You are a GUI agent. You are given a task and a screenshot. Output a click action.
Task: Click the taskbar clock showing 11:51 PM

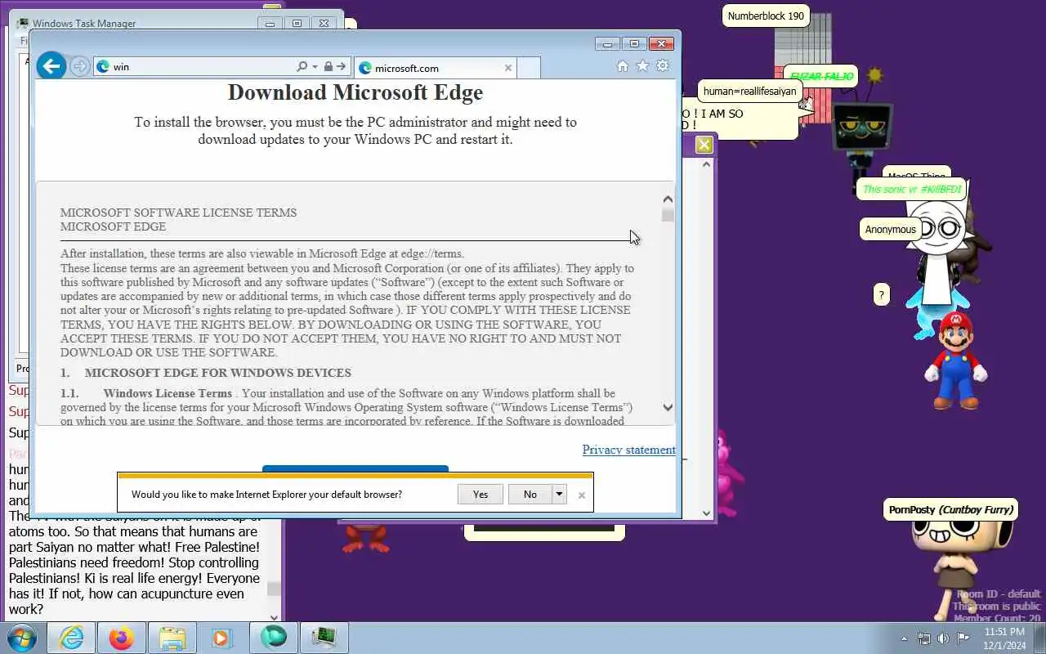[1004, 638]
